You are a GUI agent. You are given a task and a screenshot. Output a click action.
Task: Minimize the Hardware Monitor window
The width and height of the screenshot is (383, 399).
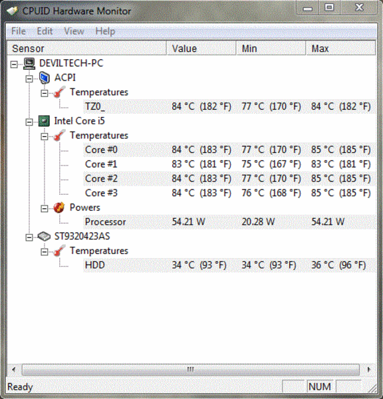(308, 8)
